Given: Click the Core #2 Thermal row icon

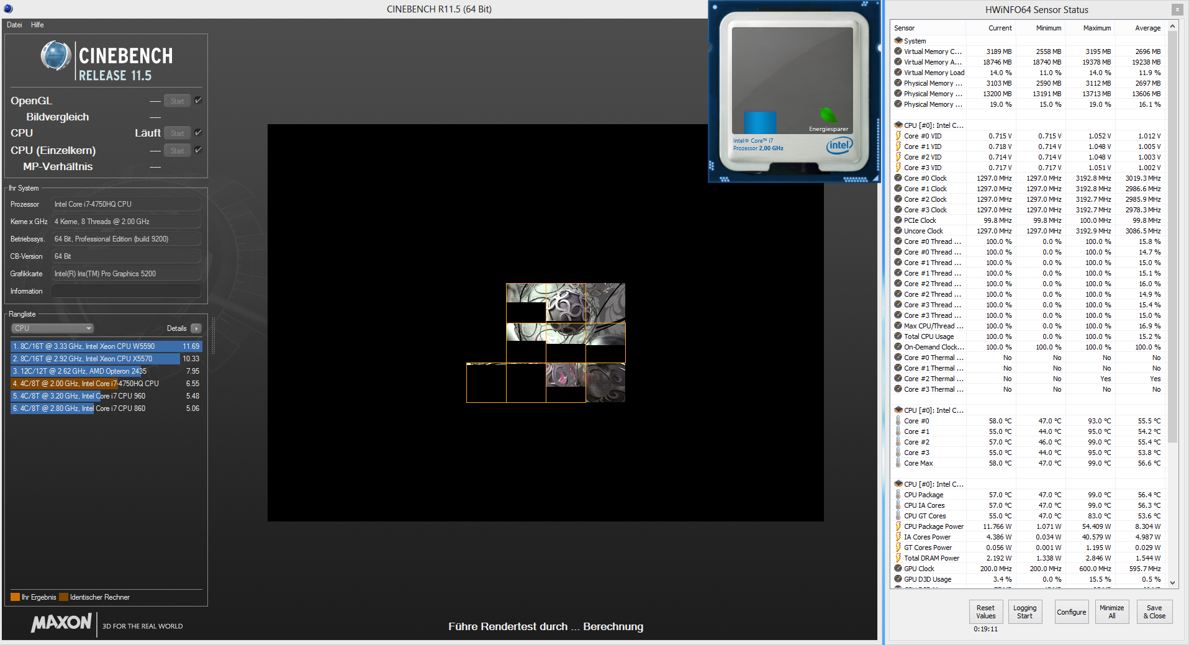Looking at the screenshot, I should (x=898, y=379).
